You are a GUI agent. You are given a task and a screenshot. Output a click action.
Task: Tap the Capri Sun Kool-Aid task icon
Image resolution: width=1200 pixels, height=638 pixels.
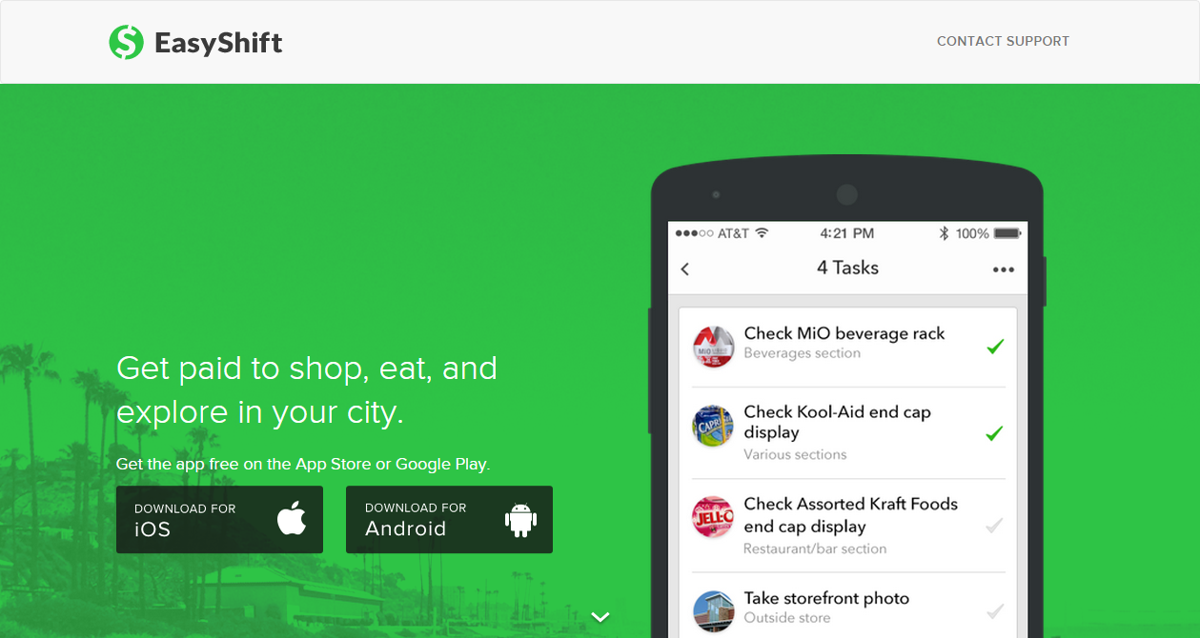click(x=713, y=426)
